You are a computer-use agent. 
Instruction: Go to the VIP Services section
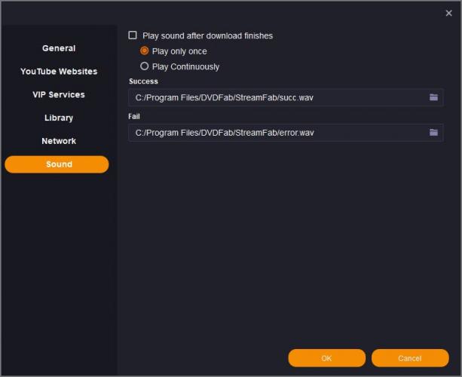point(59,95)
